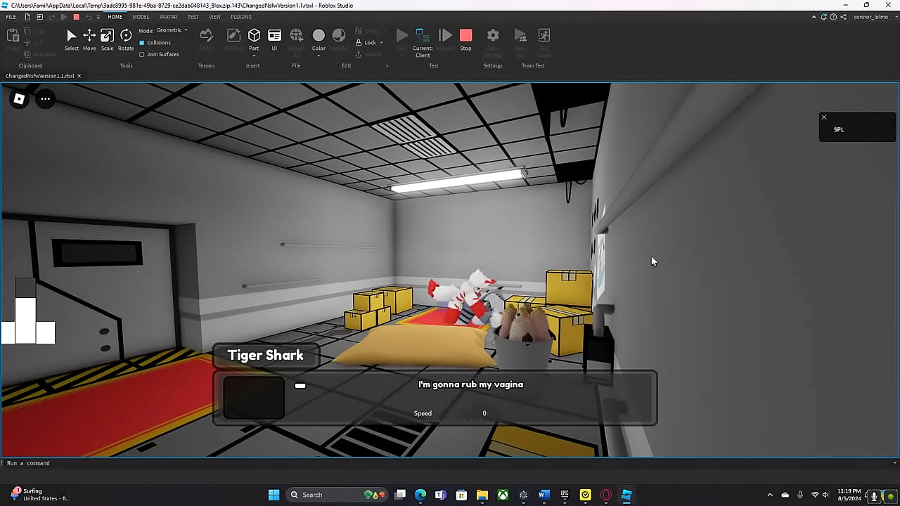Switch to the MODEL ribbon tab
This screenshot has height=506, width=900.
point(141,16)
